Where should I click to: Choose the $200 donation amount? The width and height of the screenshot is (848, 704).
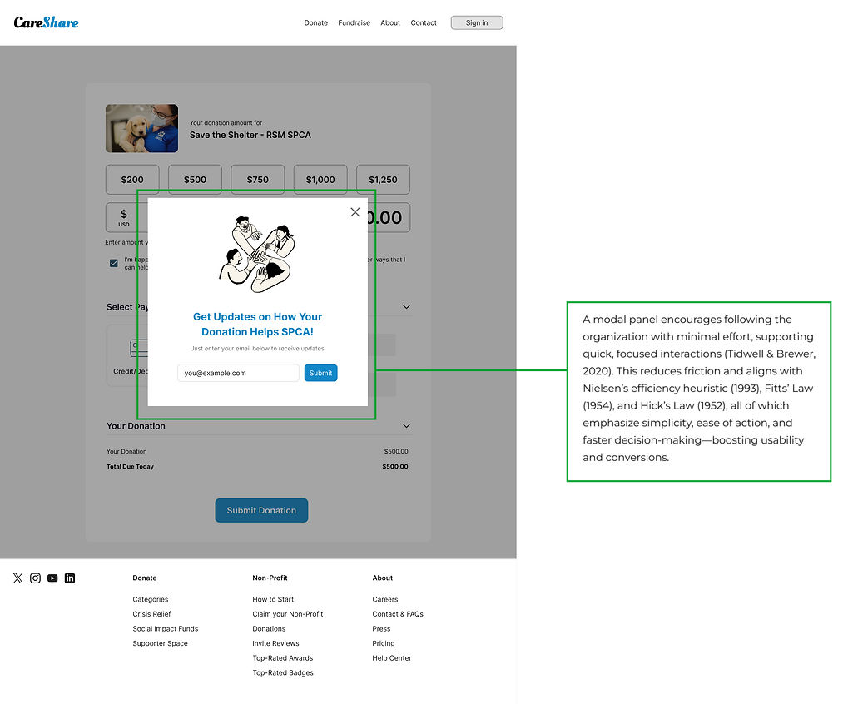tap(132, 180)
